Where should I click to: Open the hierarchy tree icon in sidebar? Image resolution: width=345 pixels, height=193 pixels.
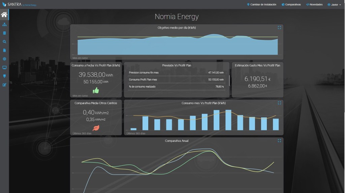[x=4, y=25]
